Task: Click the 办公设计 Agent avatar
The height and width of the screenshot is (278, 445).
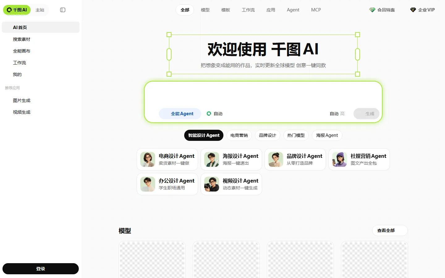Action: point(148,184)
